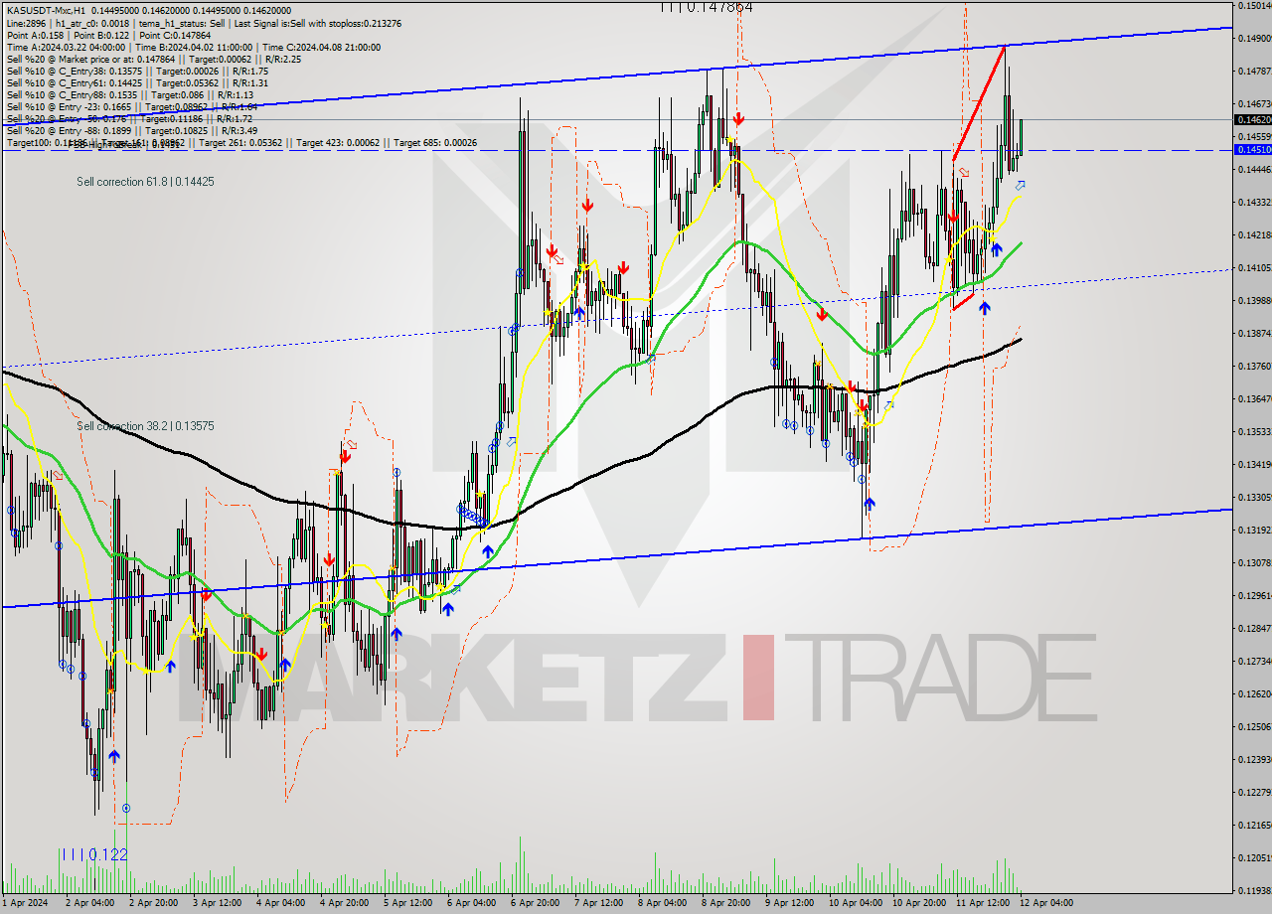Select the '0.122' low point label
This screenshot has width=1272, height=914.
92,854
